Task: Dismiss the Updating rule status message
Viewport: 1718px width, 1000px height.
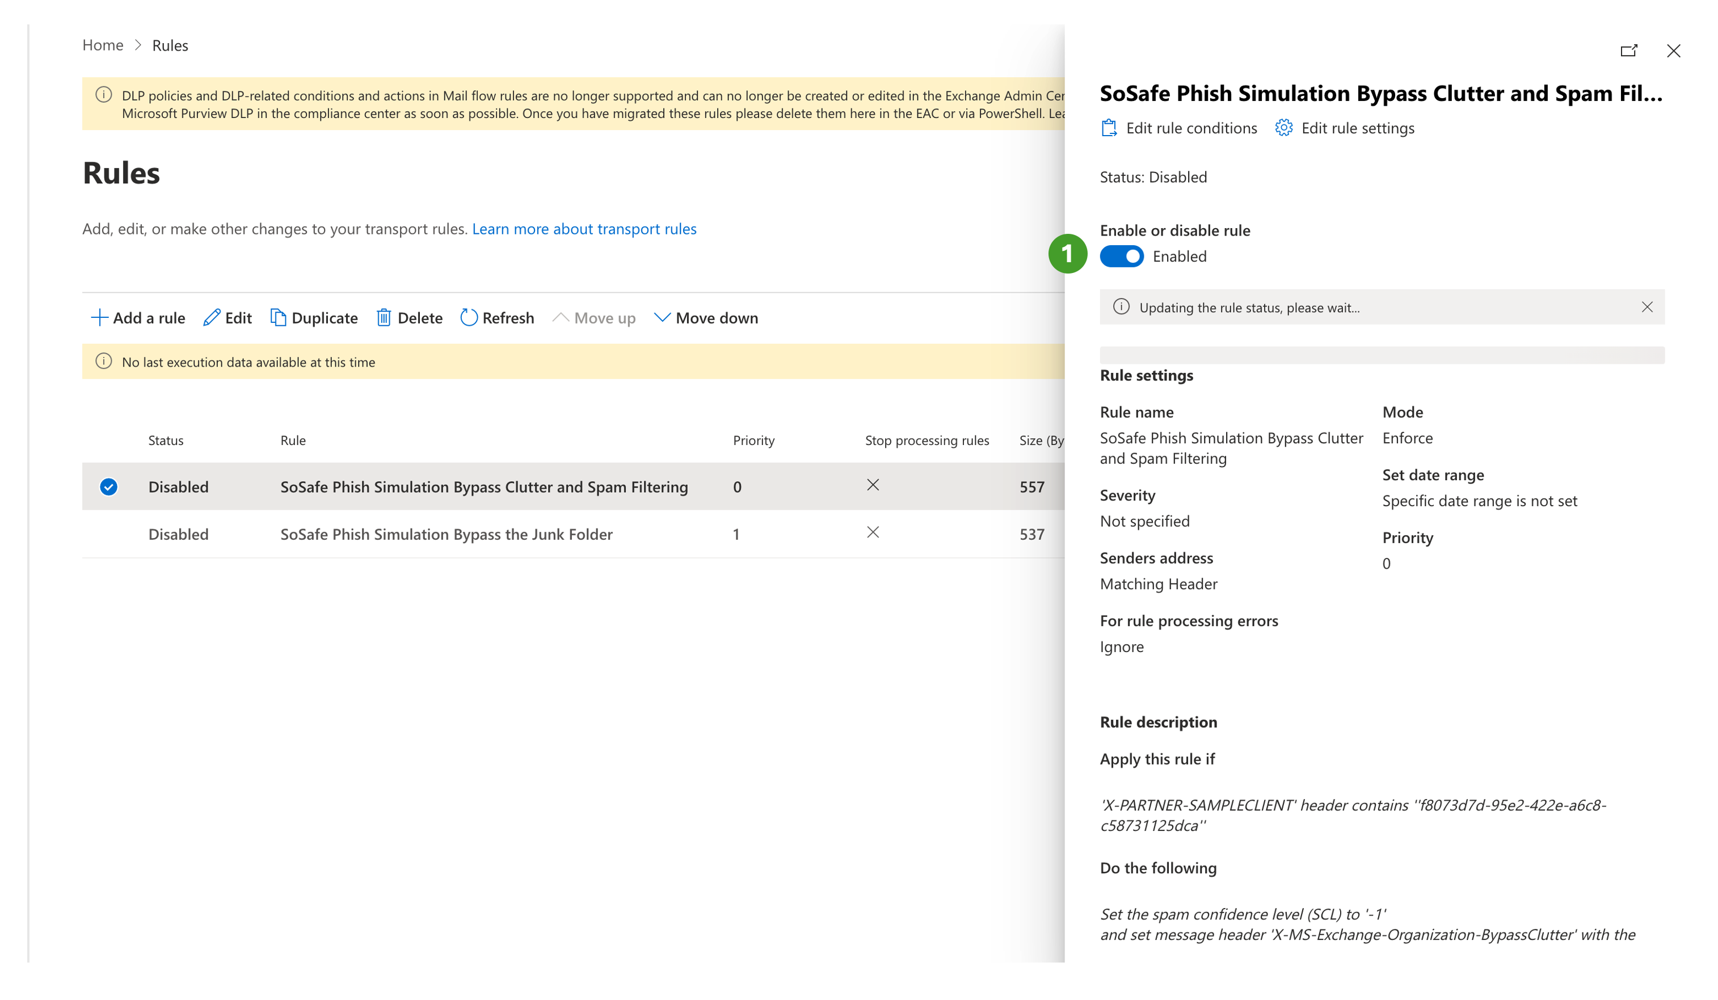Action: pyautogui.click(x=1647, y=307)
